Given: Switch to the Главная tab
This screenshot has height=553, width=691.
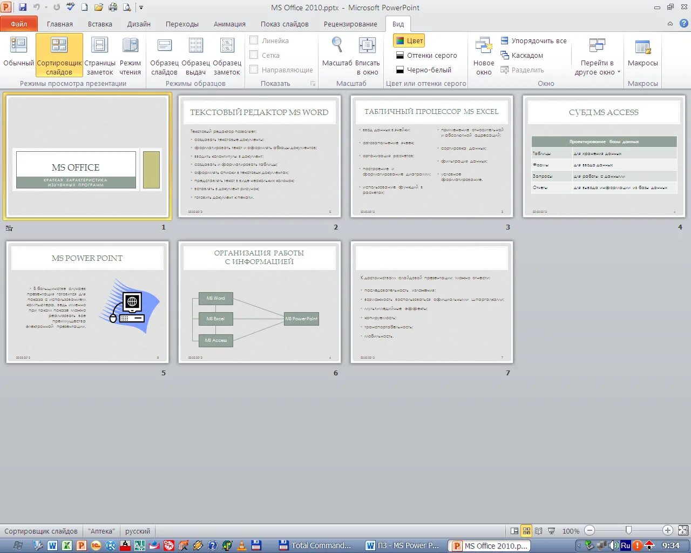Looking at the screenshot, I should pos(60,24).
